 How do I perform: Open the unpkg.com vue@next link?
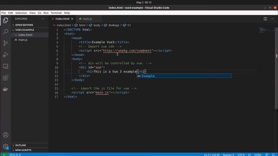127,51
